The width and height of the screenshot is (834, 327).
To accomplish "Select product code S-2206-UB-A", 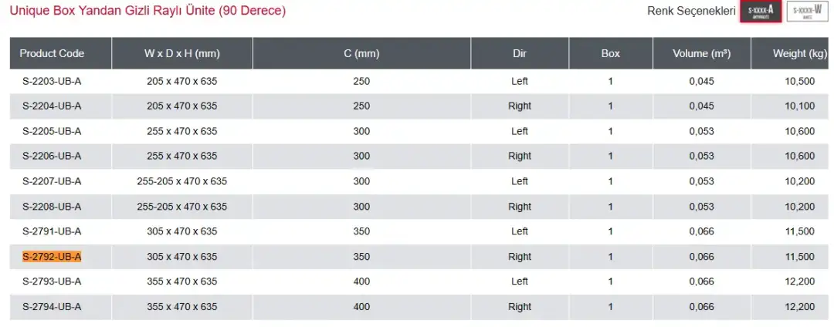I will [53, 156].
